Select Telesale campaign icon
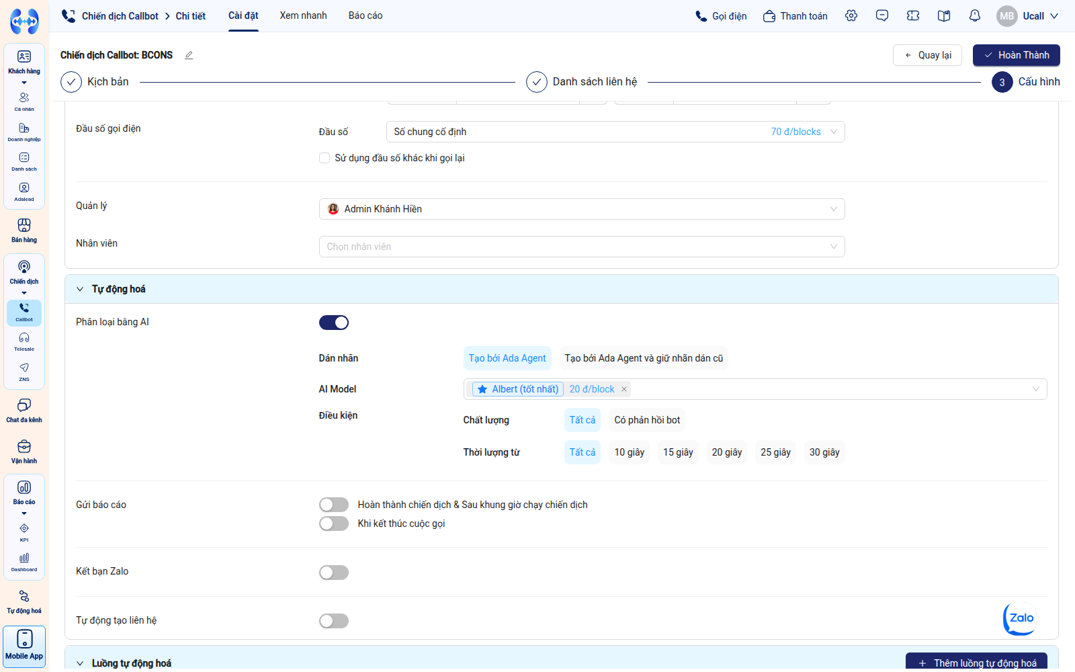The width and height of the screenshot is (1075, 672). tap(24, 341)
